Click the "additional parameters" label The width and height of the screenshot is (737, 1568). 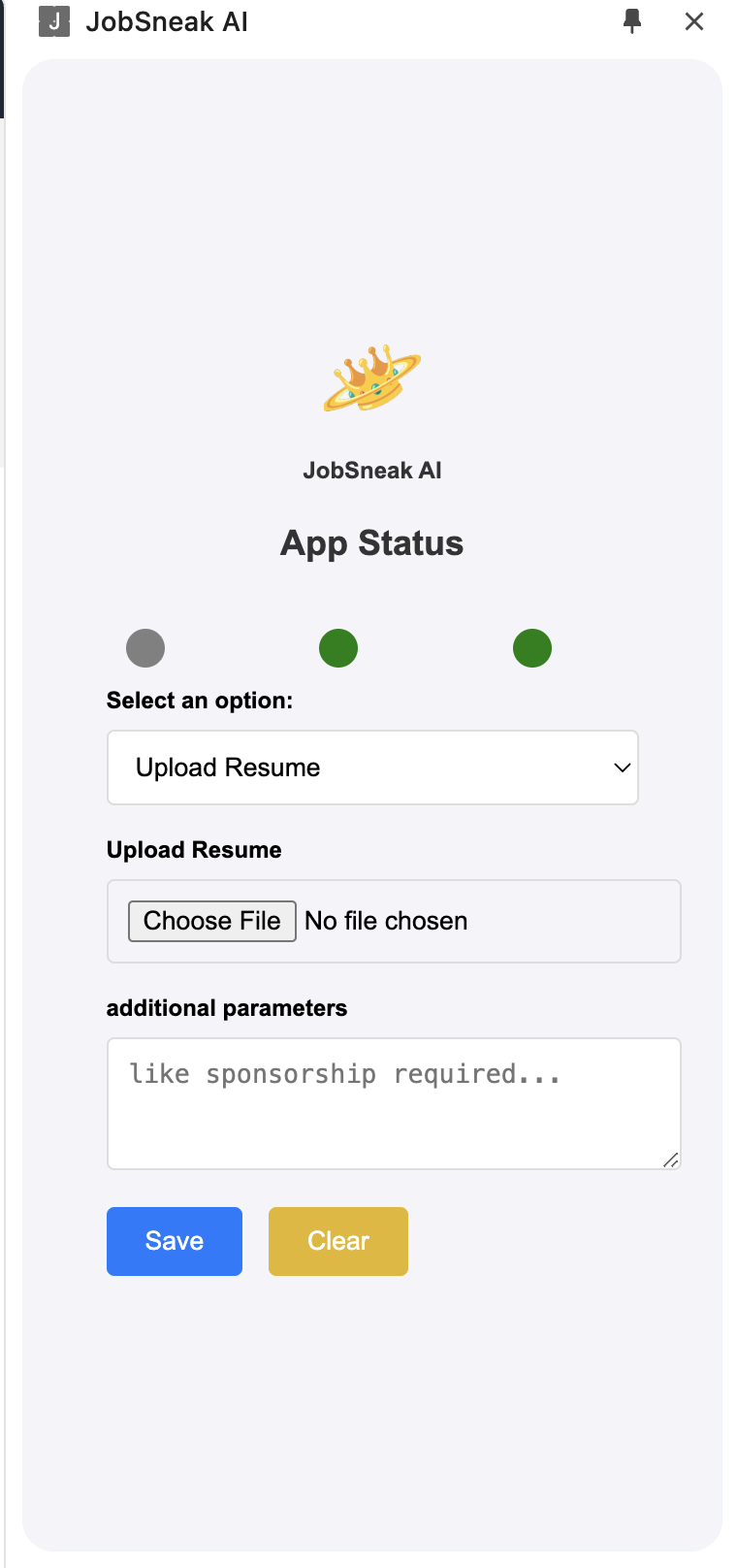(x=227, y=1008)
